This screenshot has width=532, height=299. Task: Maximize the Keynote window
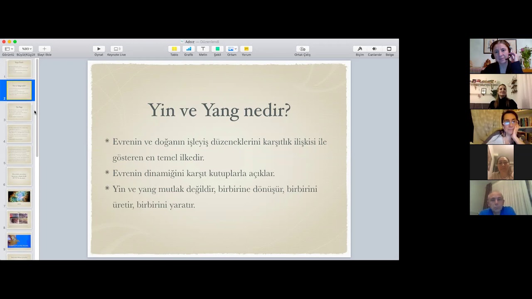pos(15,42)
